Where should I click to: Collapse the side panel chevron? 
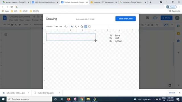178,85
